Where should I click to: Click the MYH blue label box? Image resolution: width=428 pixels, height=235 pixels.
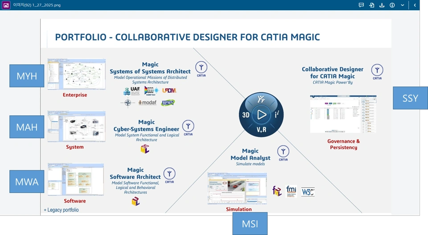(27, 76)
